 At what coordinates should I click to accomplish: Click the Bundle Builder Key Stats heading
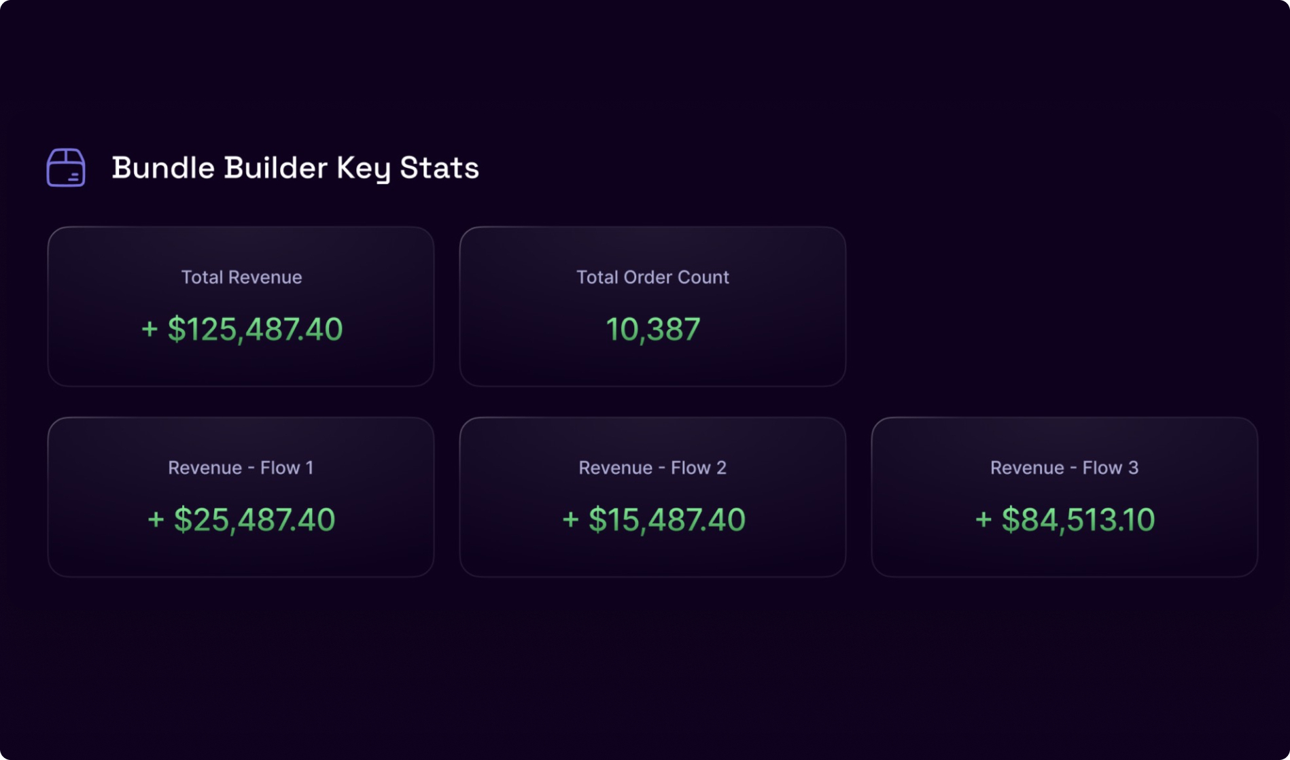(295, 168)
